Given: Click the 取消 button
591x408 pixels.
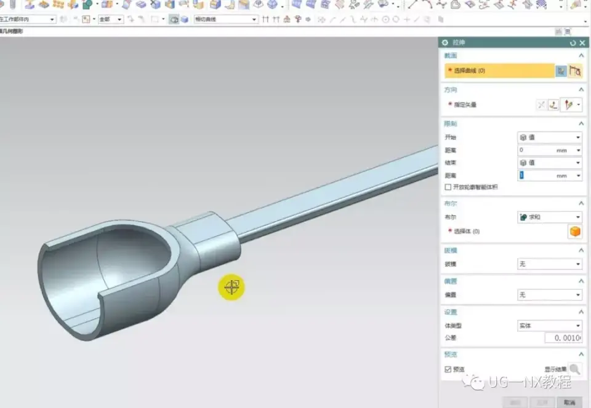Looking at the screenshot, I should click(569, 402).
